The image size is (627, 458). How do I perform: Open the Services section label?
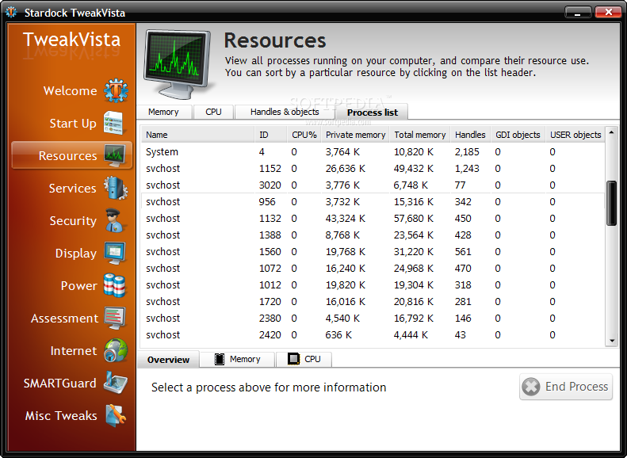coord(72,189)
